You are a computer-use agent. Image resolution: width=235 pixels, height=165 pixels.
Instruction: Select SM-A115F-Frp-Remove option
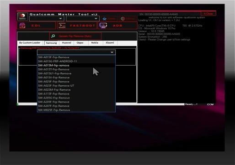[76, 94]
